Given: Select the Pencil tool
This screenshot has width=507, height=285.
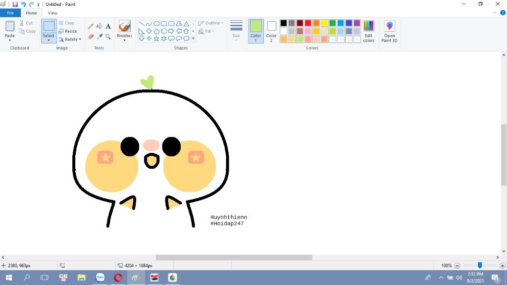Looking at the screenshot, I should pos(91,26).
